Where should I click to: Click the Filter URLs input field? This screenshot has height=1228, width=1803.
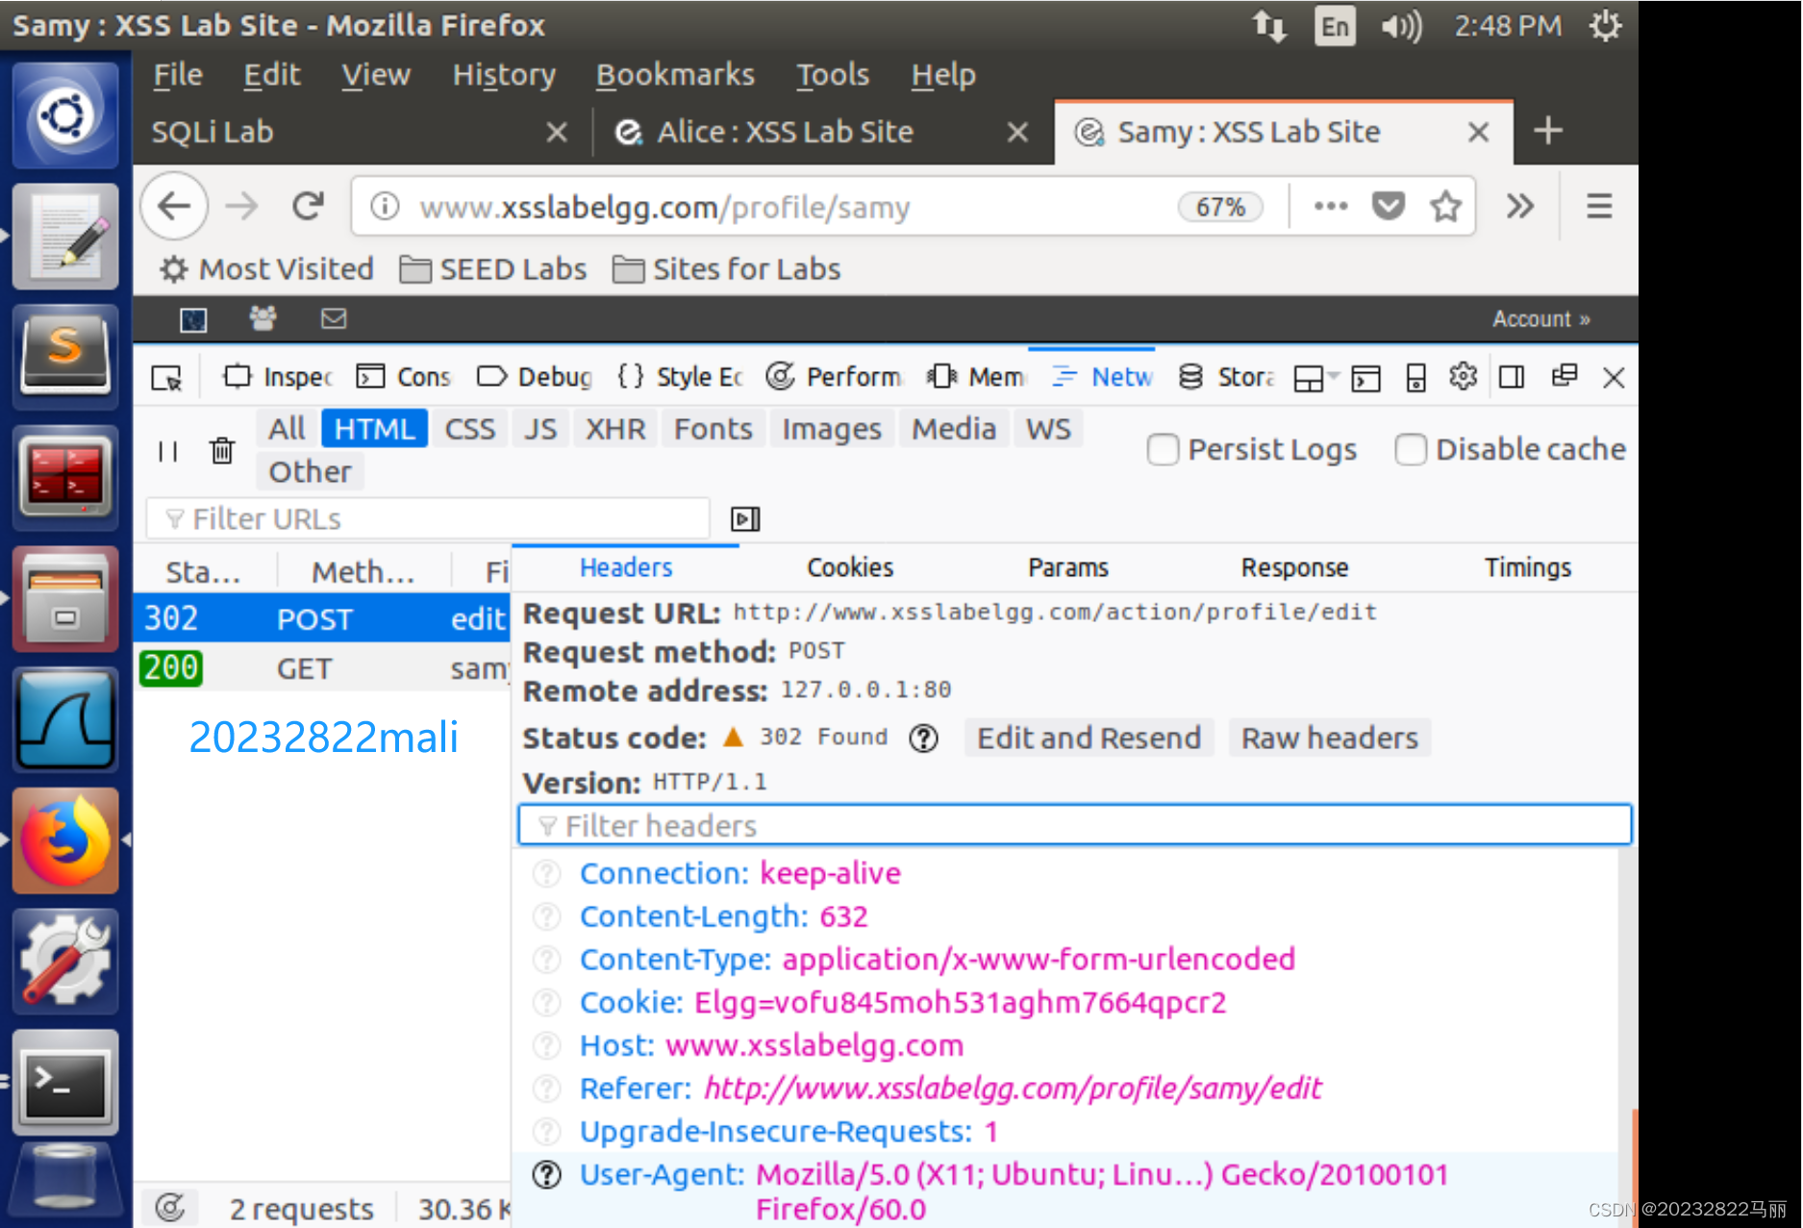(428, 519)
